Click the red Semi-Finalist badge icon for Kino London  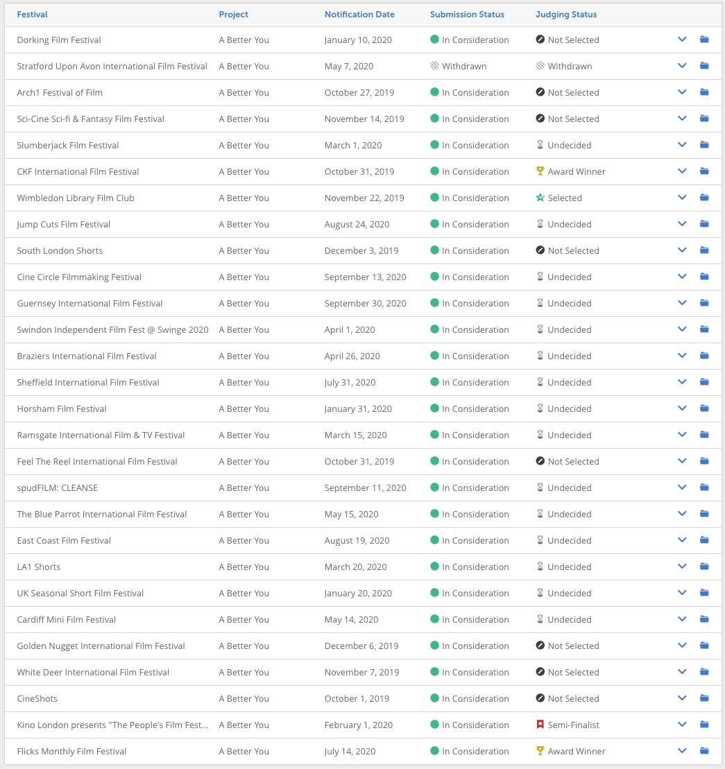540,725
